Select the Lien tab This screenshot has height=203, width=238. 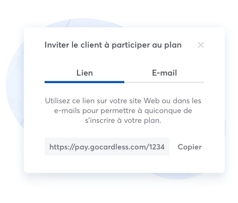pyautogui.click(x=85, y=73)
